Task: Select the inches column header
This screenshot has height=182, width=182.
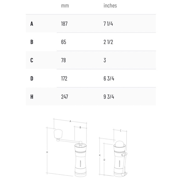Action: tap(110, 6)
